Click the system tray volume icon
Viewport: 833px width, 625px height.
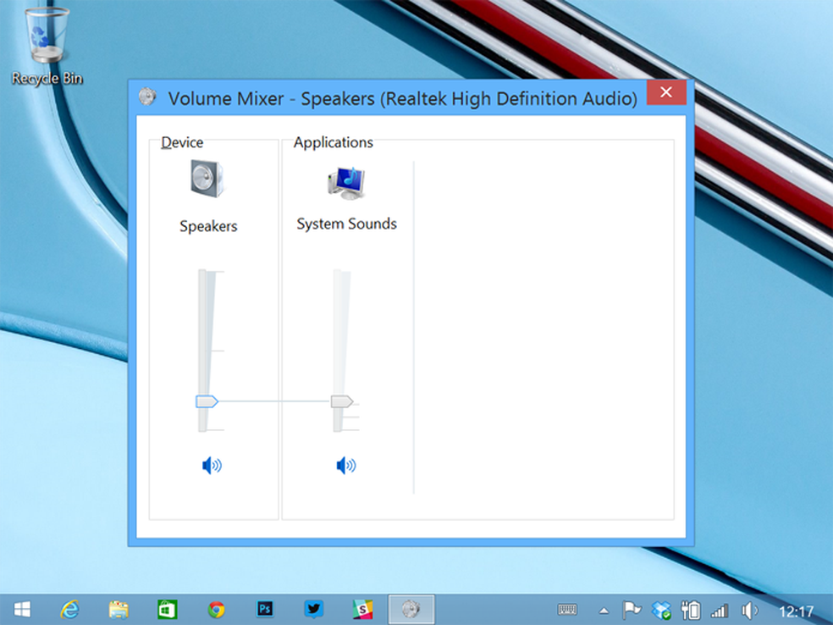749,610
